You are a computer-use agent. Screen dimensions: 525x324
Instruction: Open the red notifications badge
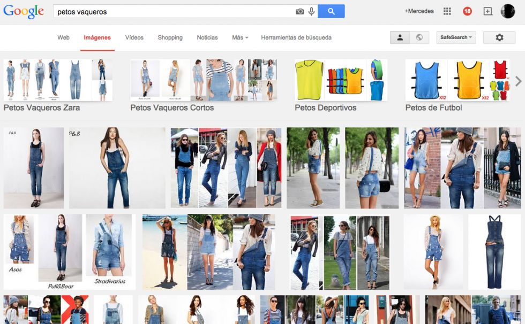click(467, 11)
